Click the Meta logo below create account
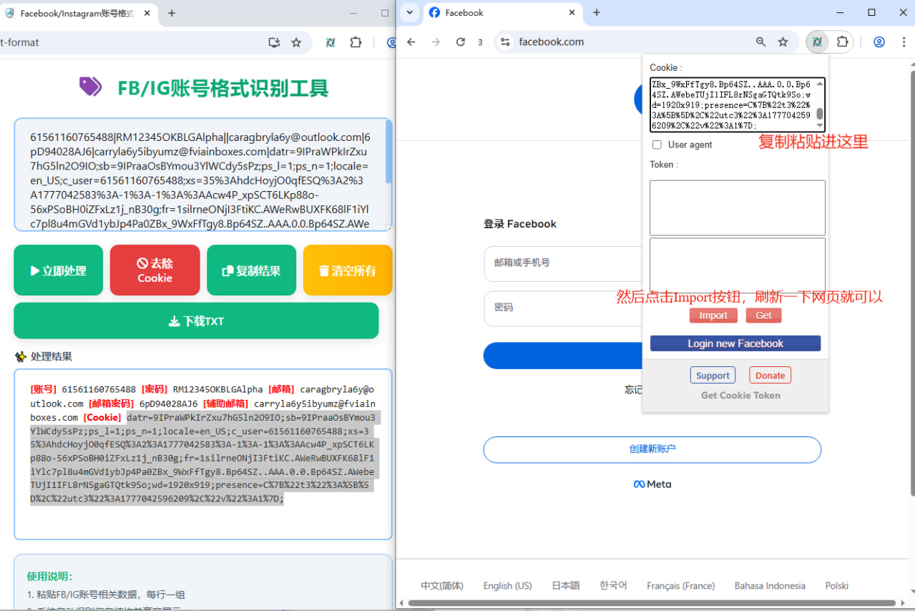Image resolution: width=915 pixels, height=611 pixels. pos(652,484)
